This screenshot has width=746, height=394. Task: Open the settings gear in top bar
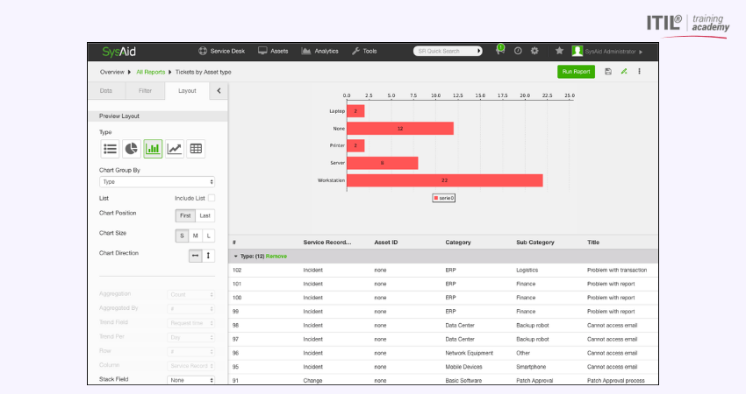(534, 51)
